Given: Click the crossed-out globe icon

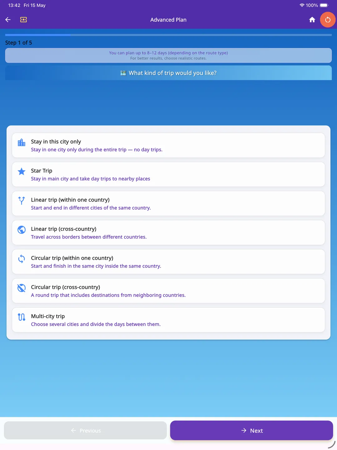Looking at the screenshot, I should point(22,288).
